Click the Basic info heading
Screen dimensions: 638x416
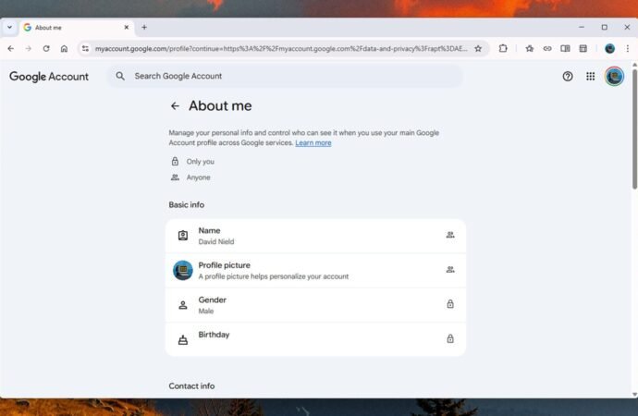coord(187,205)
